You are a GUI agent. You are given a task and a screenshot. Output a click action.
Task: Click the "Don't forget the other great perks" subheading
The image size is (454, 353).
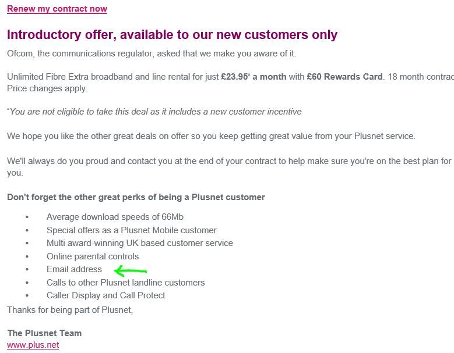tap(136, 197)
